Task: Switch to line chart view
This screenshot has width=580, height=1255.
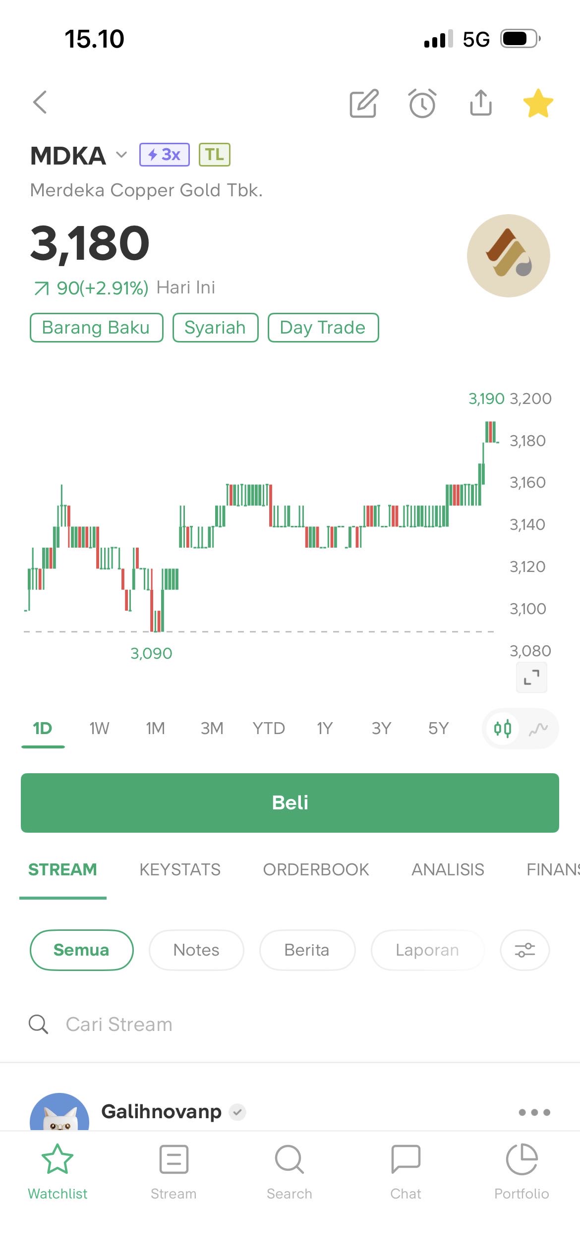Action: coord(538,729)
